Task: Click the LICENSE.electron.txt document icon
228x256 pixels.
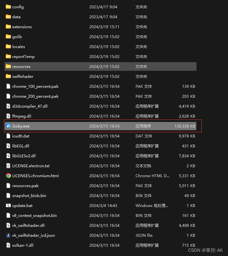Action: click(8, 166)
